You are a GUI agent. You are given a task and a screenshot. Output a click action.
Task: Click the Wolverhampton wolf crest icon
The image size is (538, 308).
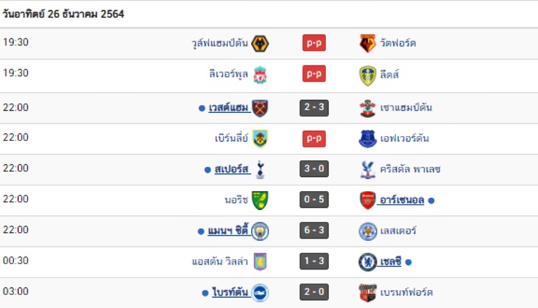coord(260,44)
